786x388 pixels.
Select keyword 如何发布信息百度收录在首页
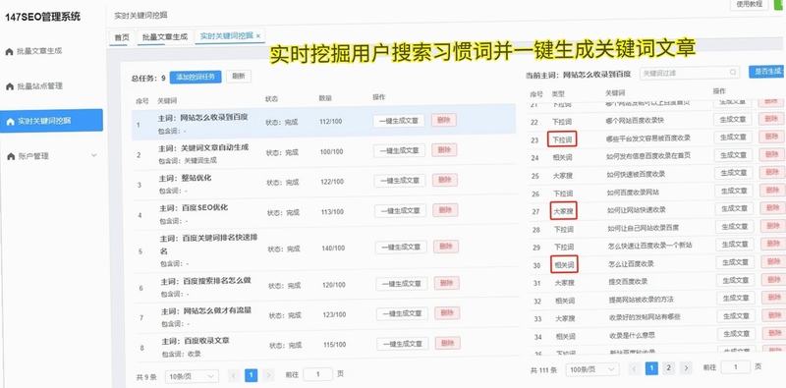point(648,156)
